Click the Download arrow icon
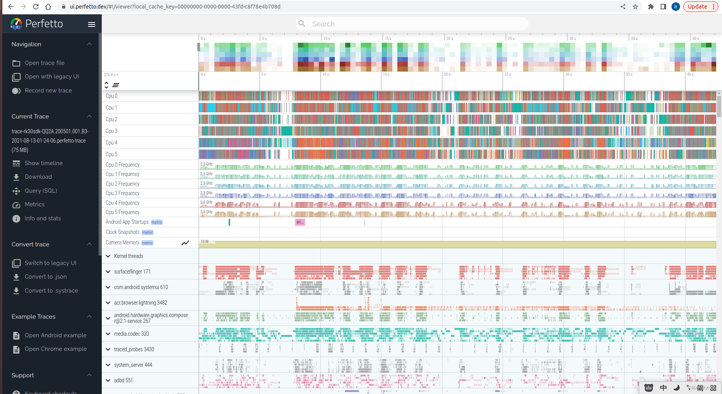Image resolution: width=722 pixels, height=394 pixels. point(16,177)
